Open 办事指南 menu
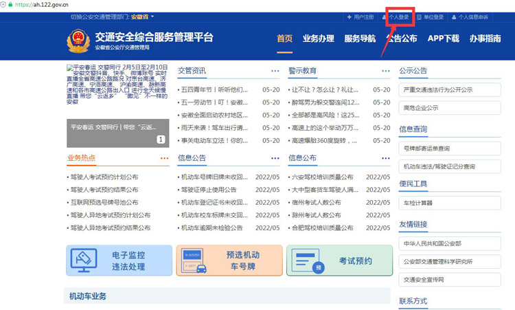The image size is (515, 310). coord(485,38)
